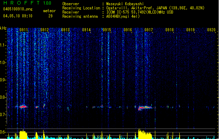The image size is (219, 139).
Task: Click the HROFFT 1.0.0 title text
Action: tap(28, 3)
